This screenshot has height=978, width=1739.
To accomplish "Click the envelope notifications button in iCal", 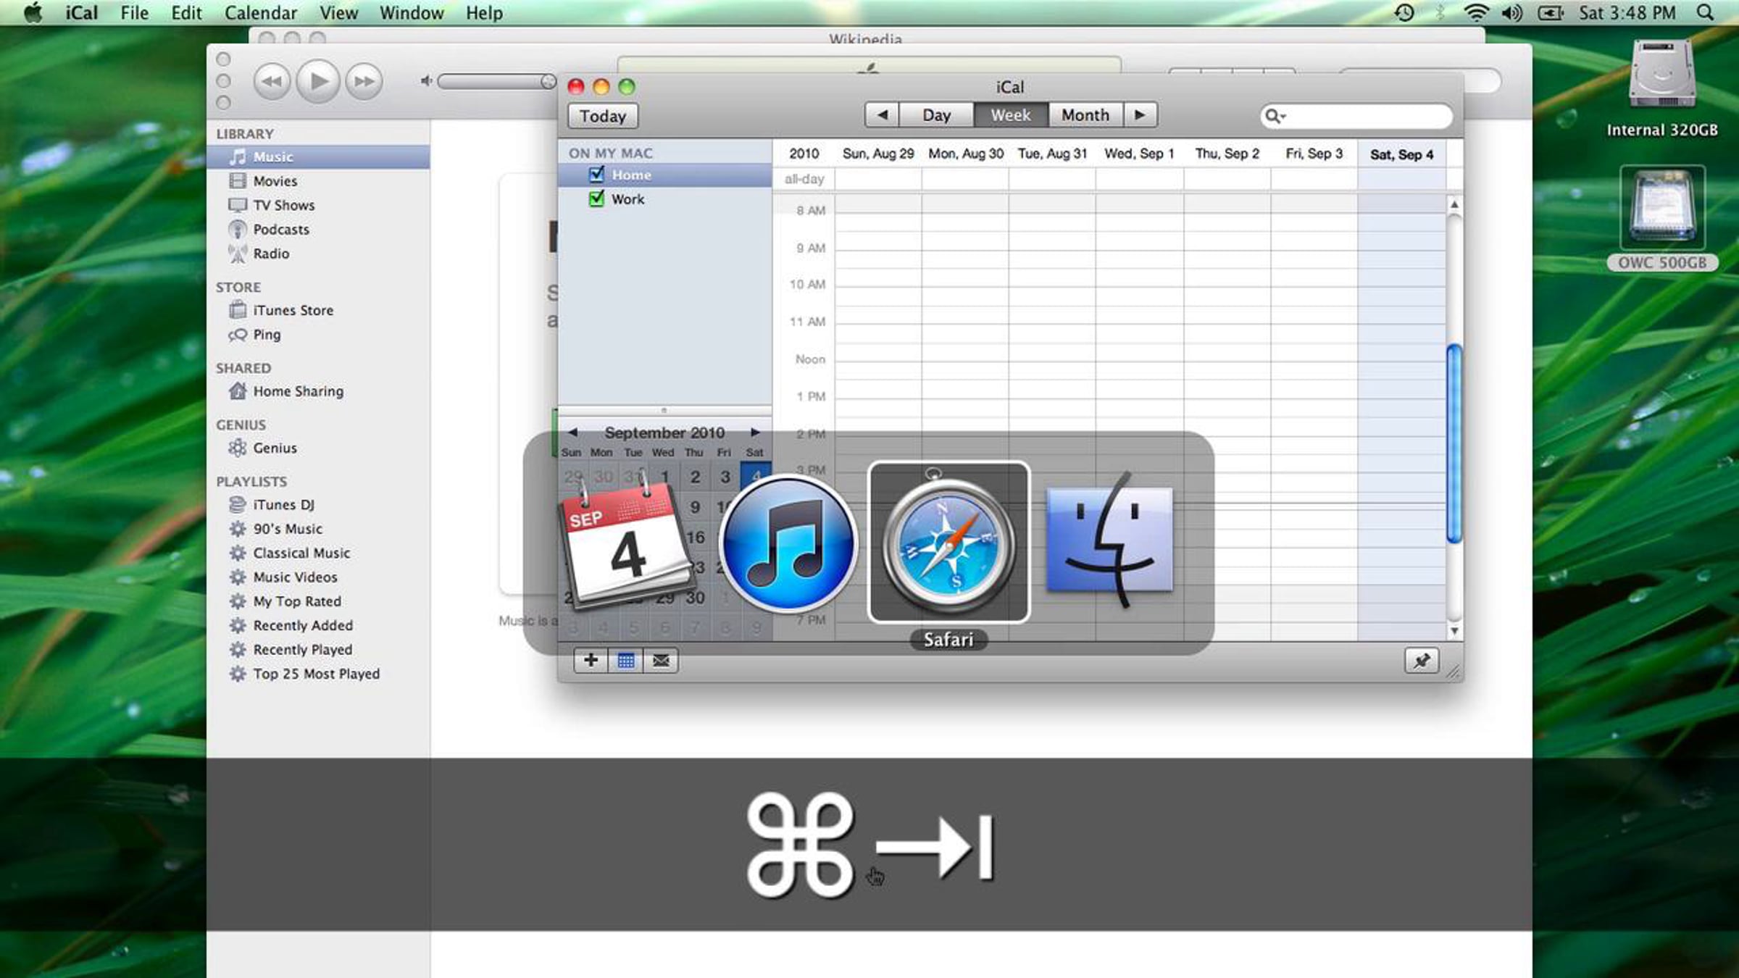I will coord(661,661).
